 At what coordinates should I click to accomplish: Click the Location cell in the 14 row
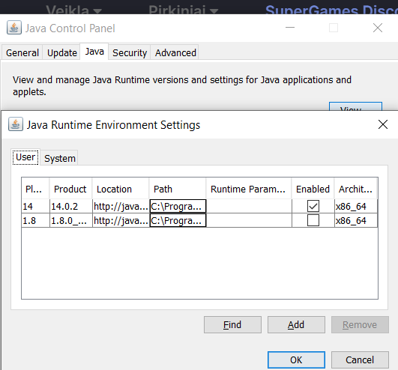[121, 206]
